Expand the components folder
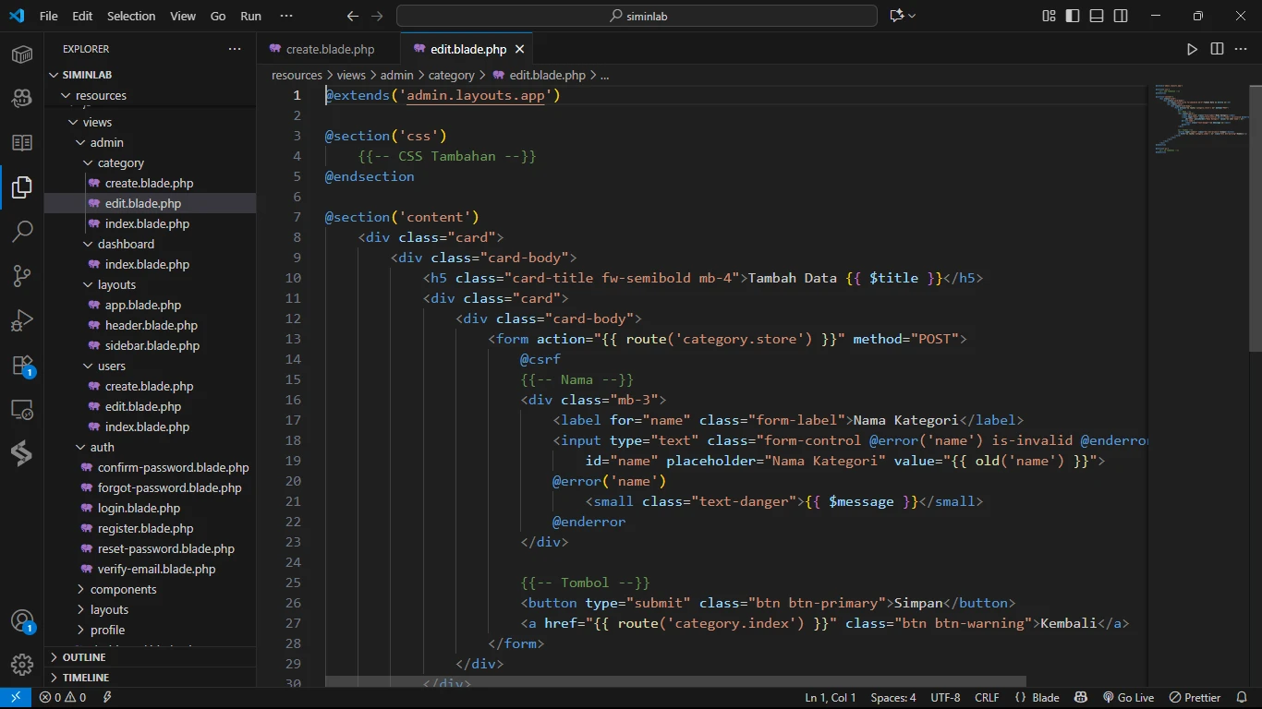The image size is (1262, 709). 123,589
